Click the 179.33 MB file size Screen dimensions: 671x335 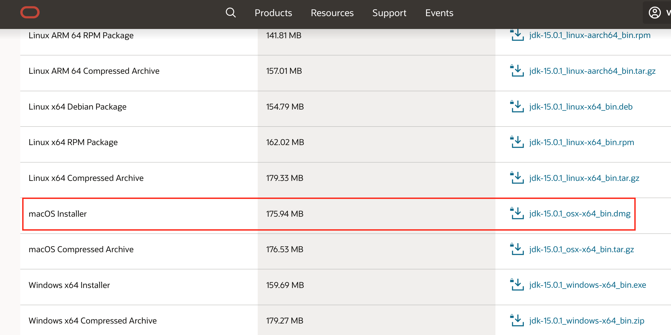point(285,178)
